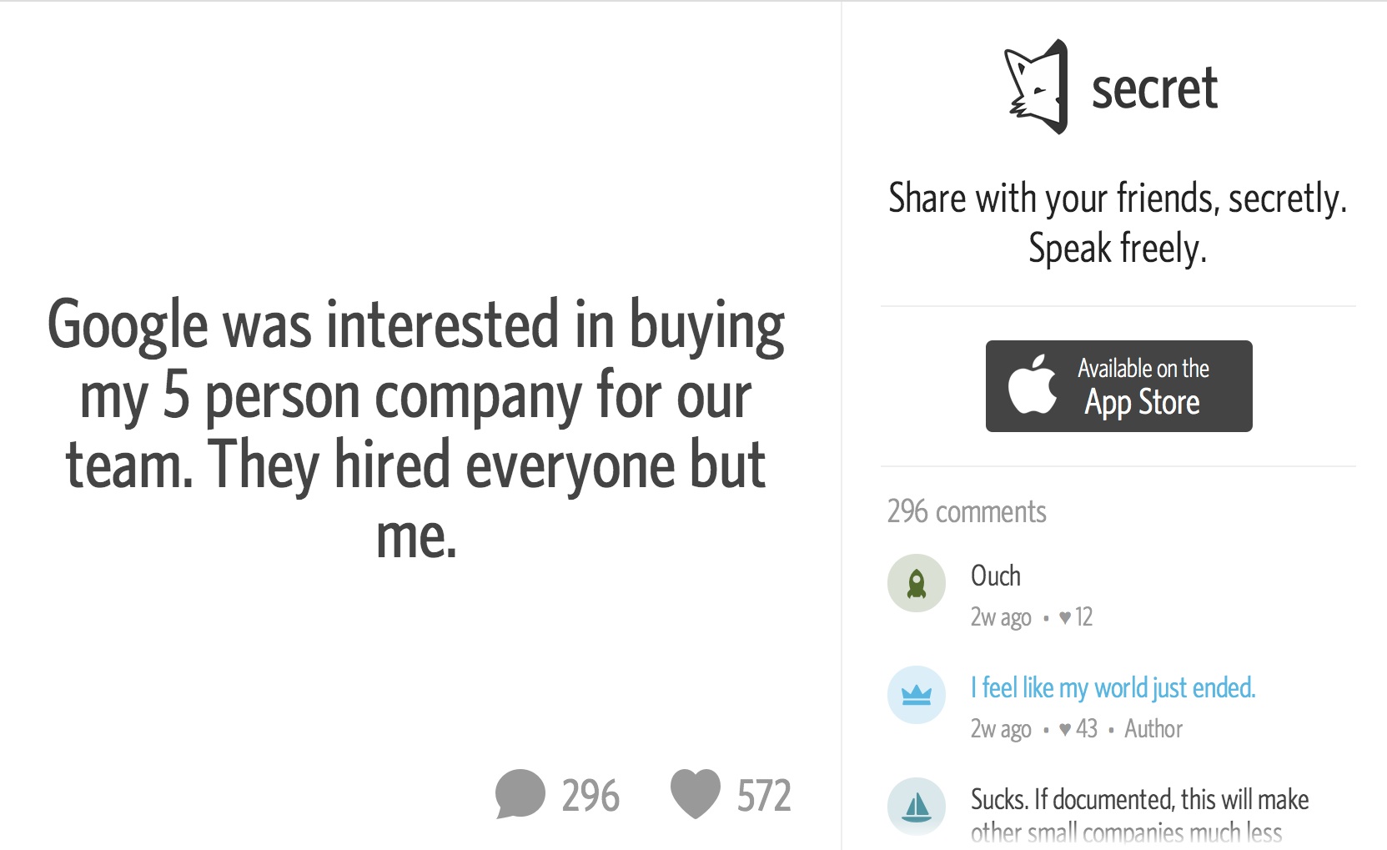Click the 296 comments heading
Viewport: 1387px width, 850px height.
967,511
